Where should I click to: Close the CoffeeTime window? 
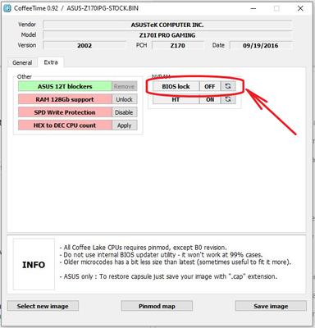click(x=300, y=8)
